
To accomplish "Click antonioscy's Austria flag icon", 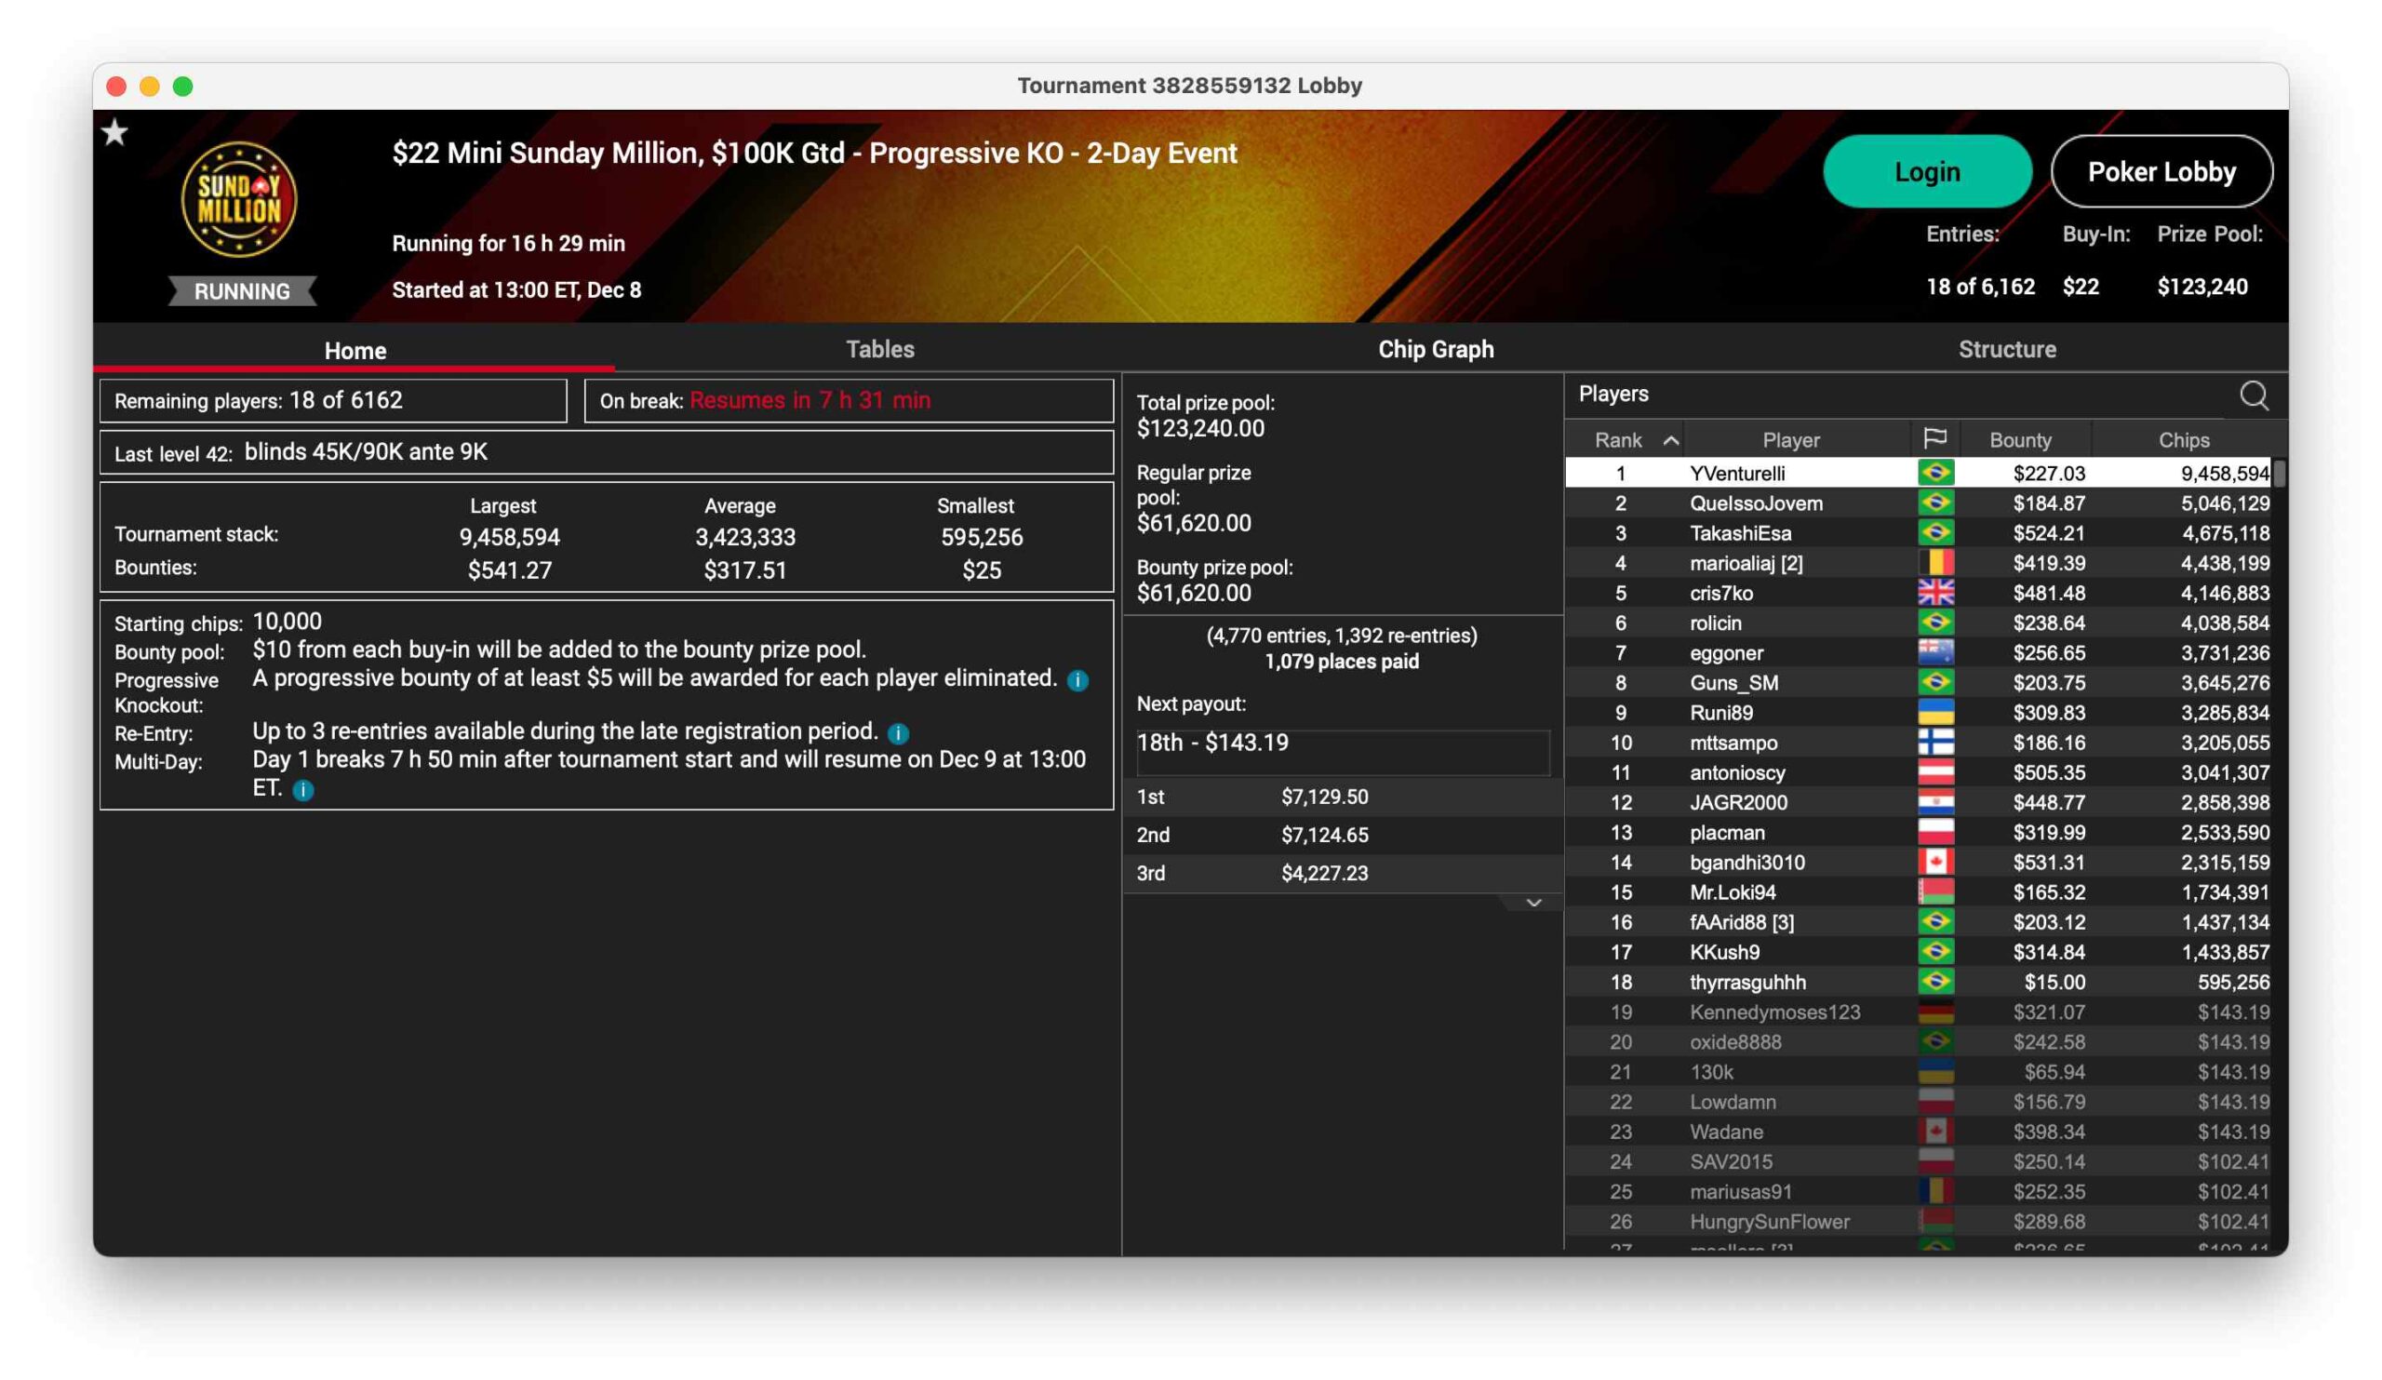I will [x=1936, y=772].
